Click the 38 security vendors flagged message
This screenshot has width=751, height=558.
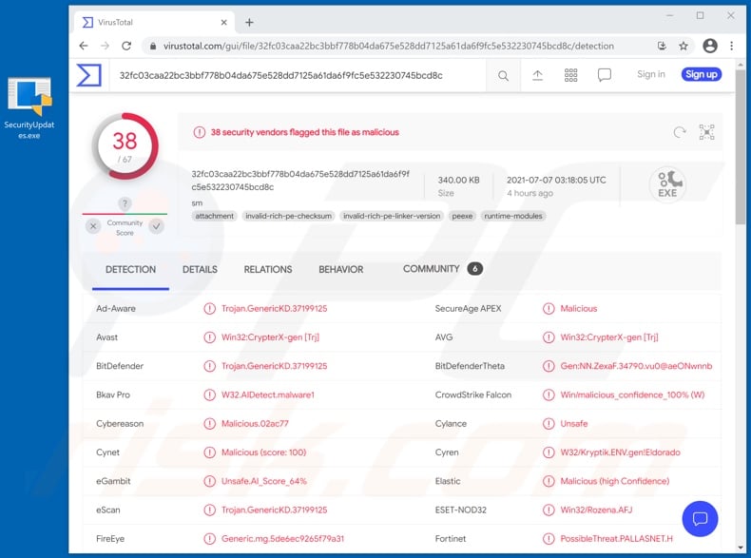pos(304,132)
